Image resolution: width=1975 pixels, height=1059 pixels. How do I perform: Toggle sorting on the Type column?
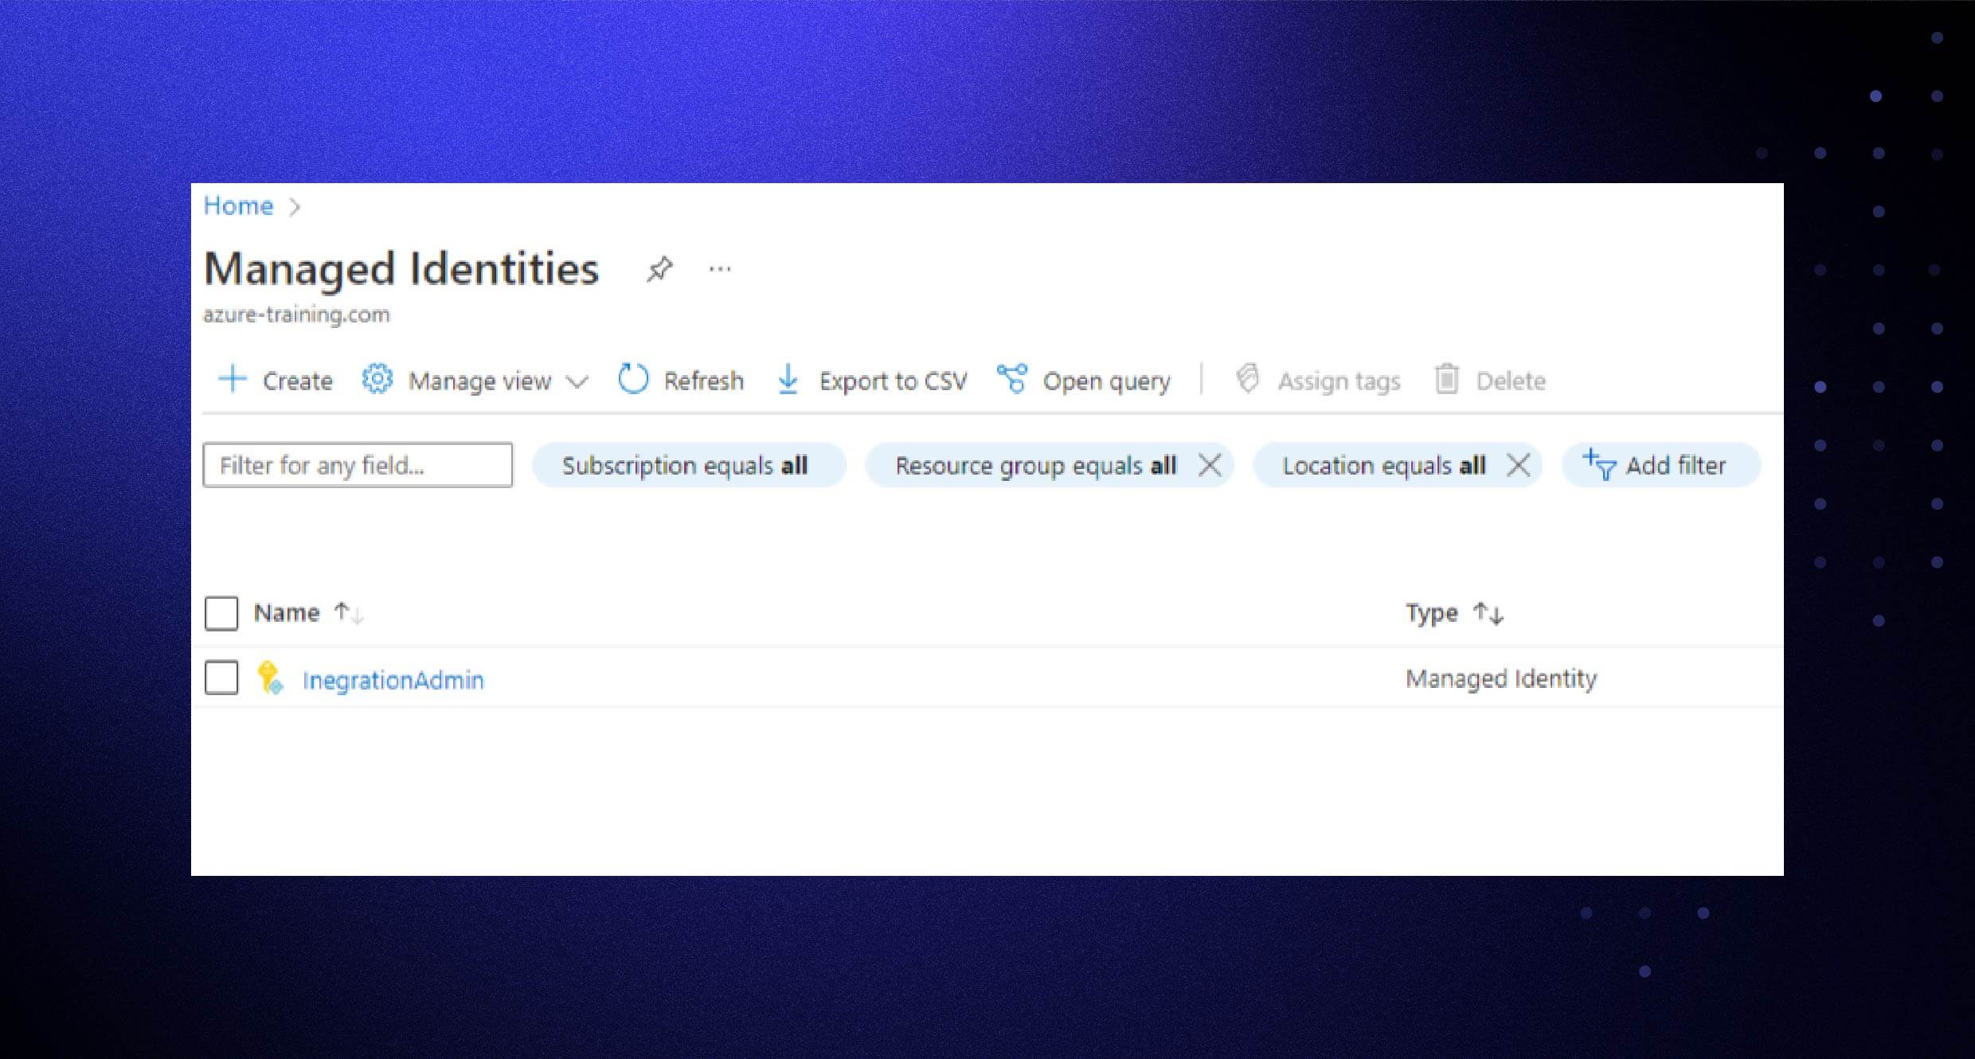[x=1489, y=612]
